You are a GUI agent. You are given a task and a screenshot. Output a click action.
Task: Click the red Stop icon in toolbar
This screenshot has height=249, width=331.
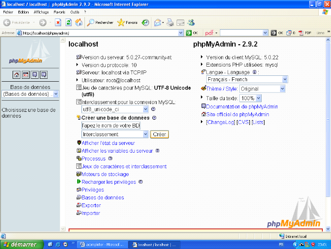coord(58,22)
